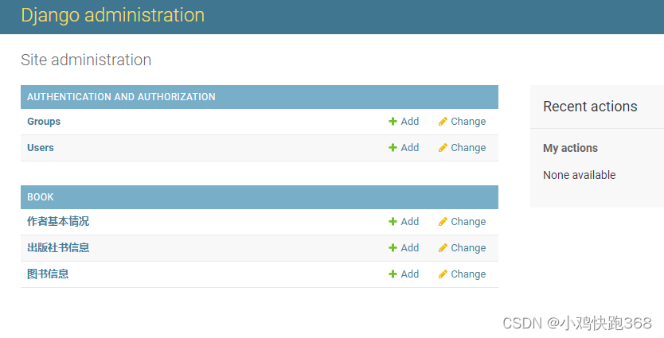Click the pencil icon in 作者基本情况 row
This screenshot has width=664, height=338.
click(443, 222)
